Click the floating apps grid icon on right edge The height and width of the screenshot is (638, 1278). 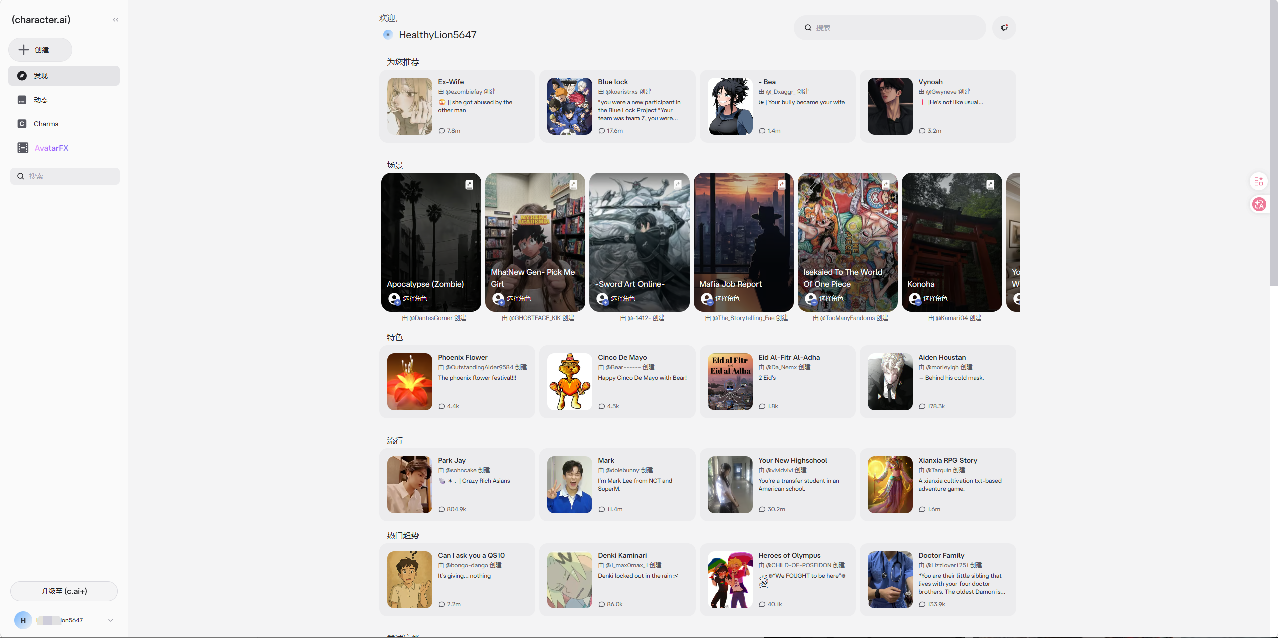click(1259, 181)
